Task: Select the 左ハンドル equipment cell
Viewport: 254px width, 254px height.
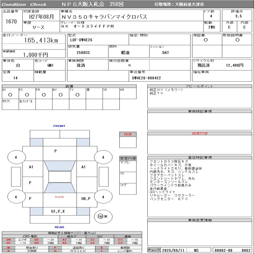Action: (27, 104)
